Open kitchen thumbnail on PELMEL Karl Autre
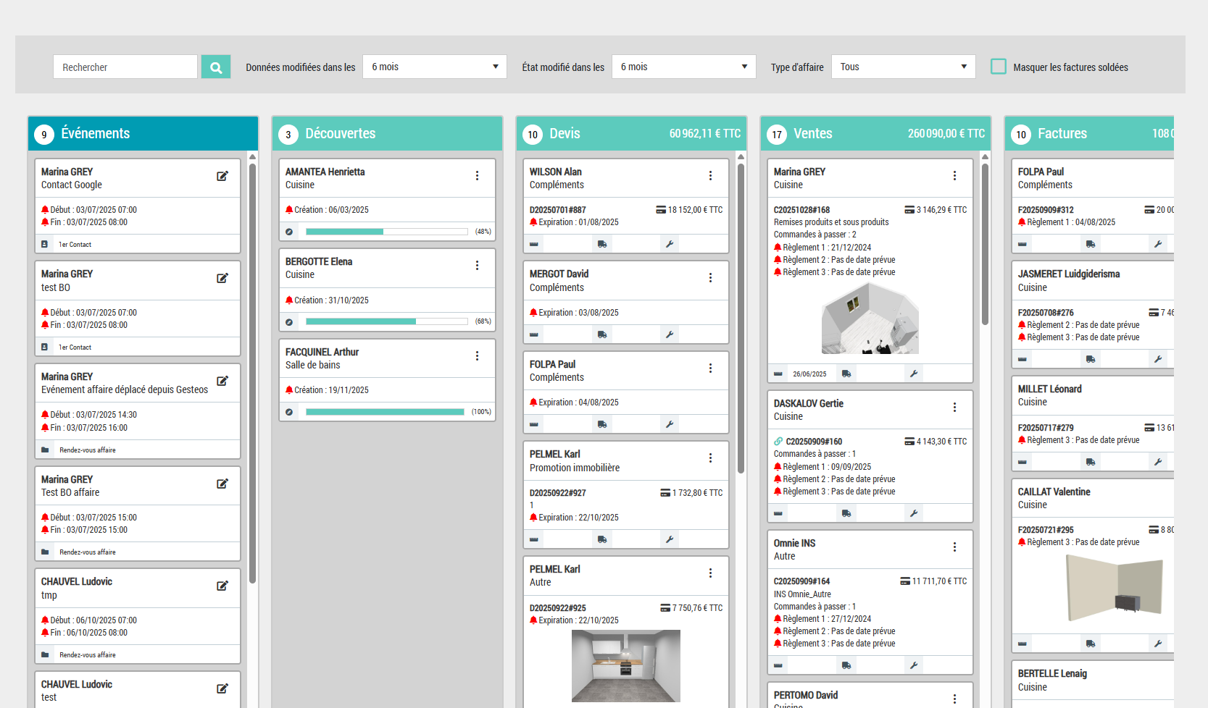The width and height of the screenshot is (1208, 708). (625, 665)
